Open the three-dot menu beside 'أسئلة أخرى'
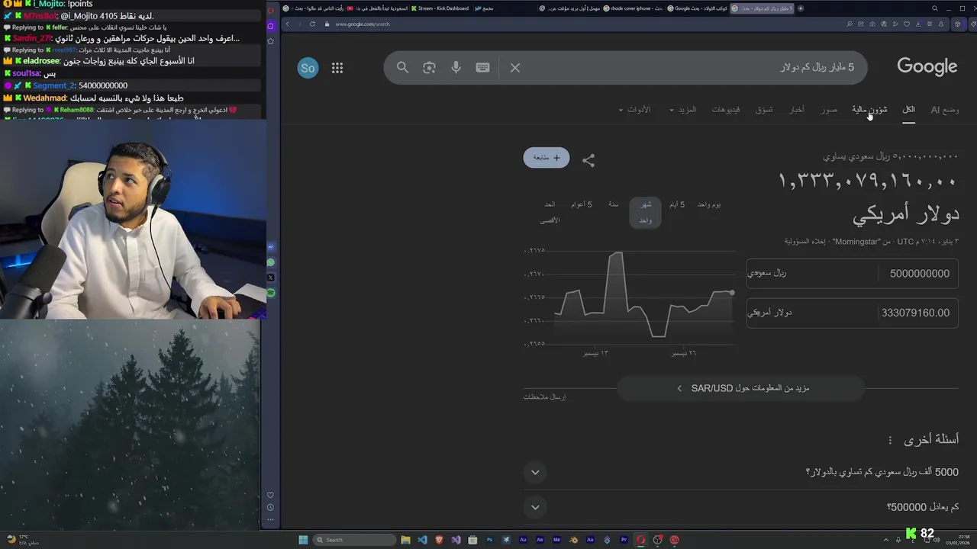The image size is (977, 549). pyautogui.click(x=890, y=440)
